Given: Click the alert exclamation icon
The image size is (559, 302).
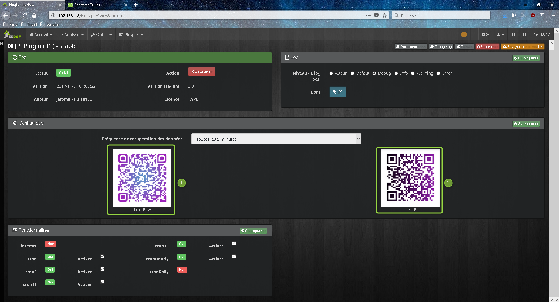Looking at the screenshot, I should (524, 34).
